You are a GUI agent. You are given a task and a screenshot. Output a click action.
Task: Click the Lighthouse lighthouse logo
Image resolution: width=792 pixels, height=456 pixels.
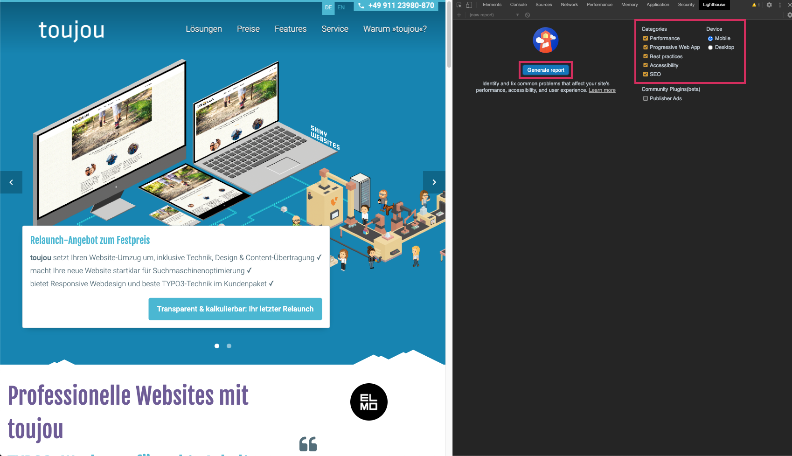pos(546,40)
